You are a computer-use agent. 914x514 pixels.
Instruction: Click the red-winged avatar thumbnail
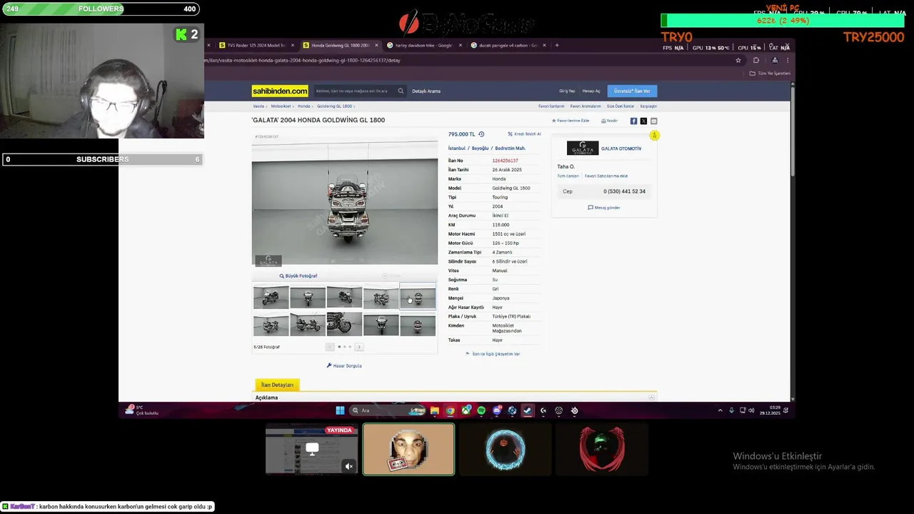(x=602, y=450)
